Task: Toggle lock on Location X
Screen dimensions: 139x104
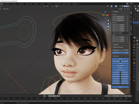Action: (x=127, y=16)
